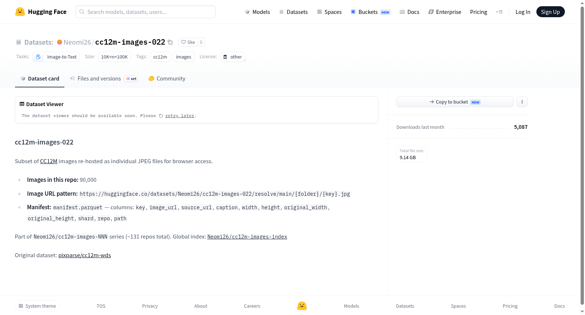Open the Neomi26/cc12m-images-index link
The image size is (585, 315).
[x=247, y=237]
